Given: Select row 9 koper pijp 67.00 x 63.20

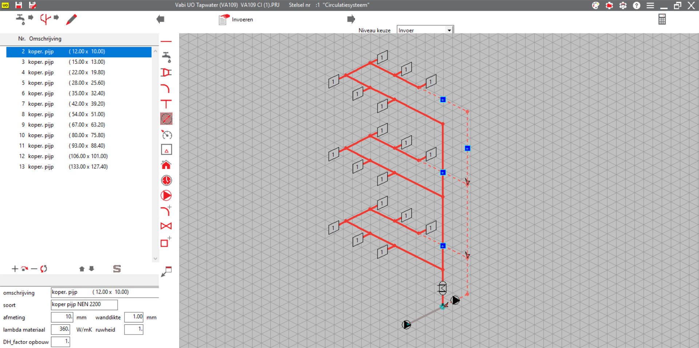Looking at the screenshot, I should [79, 125].
